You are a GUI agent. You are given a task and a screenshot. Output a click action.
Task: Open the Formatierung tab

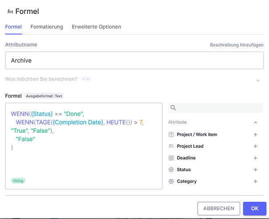click(x=47, y=27)
